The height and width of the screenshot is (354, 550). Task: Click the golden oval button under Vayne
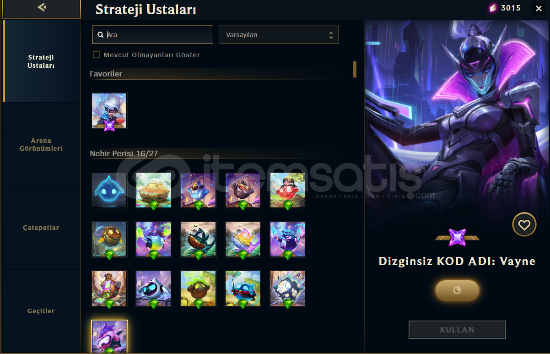click(x=457, y=290)
